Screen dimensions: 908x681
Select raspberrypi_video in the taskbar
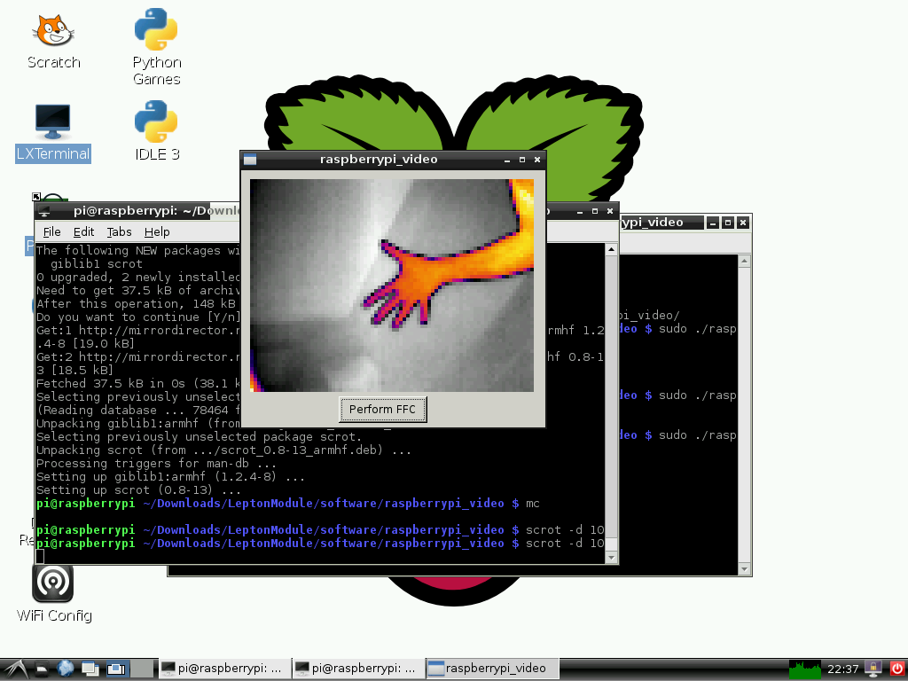(x=492, y=669)
